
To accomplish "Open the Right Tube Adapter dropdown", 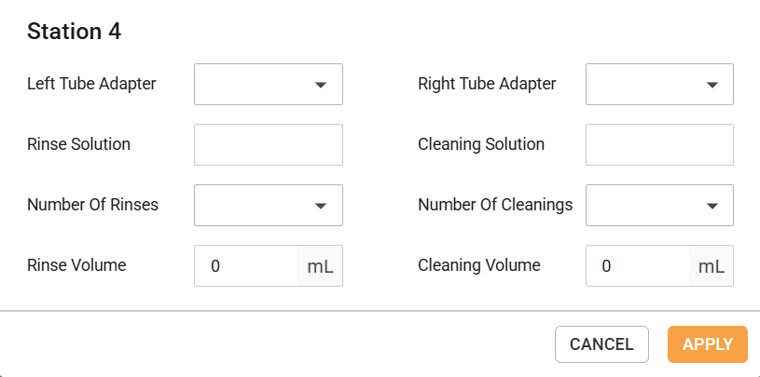I will pos(659,84).
